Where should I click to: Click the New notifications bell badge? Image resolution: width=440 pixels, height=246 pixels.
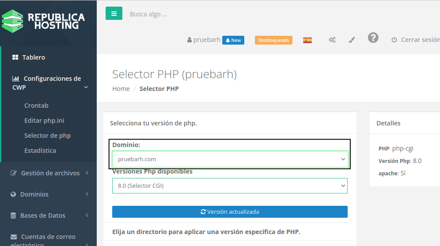[x=233, y=40]
